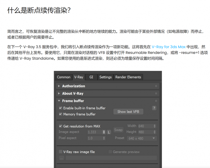Click the Authorization rollout grip handle
210x168 pixels.
point(156,86)
